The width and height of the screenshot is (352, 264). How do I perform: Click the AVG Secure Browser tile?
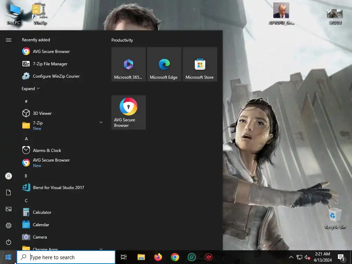click(129, 112)
